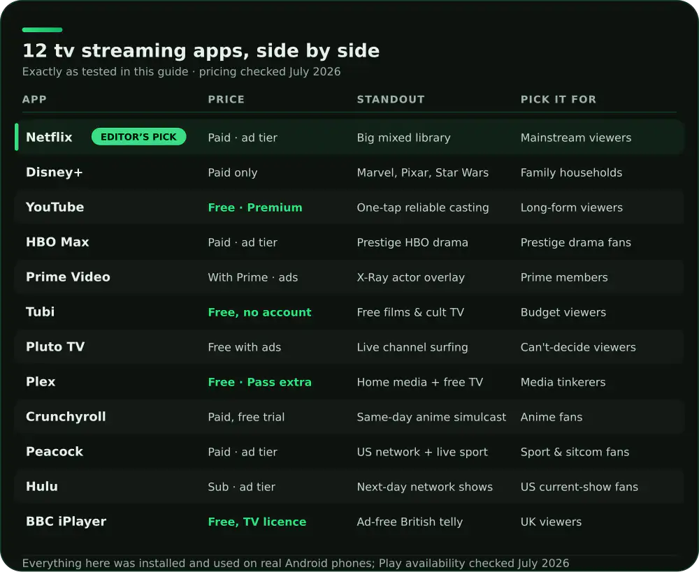Click the 'Free · Premium' price cell
Viewport: 699px width, 572px height.
coord(255,207)
